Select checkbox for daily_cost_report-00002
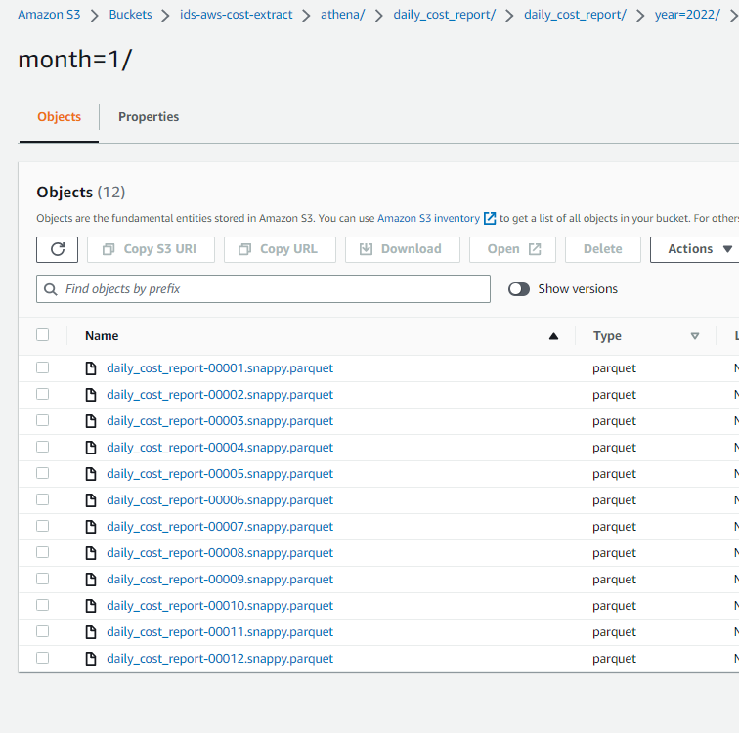The height and width of the screenshot is (733, 739). click(42, 394)
